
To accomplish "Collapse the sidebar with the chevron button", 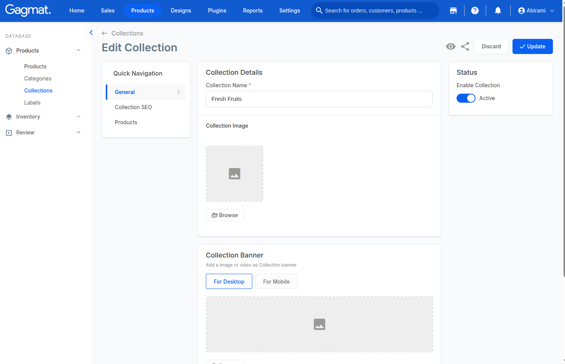I will [91, 32].
